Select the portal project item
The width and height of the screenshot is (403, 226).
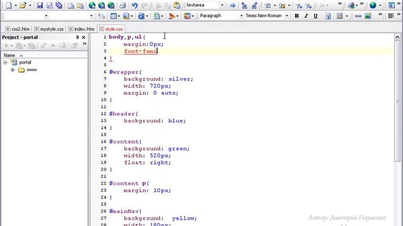(25, 63)
